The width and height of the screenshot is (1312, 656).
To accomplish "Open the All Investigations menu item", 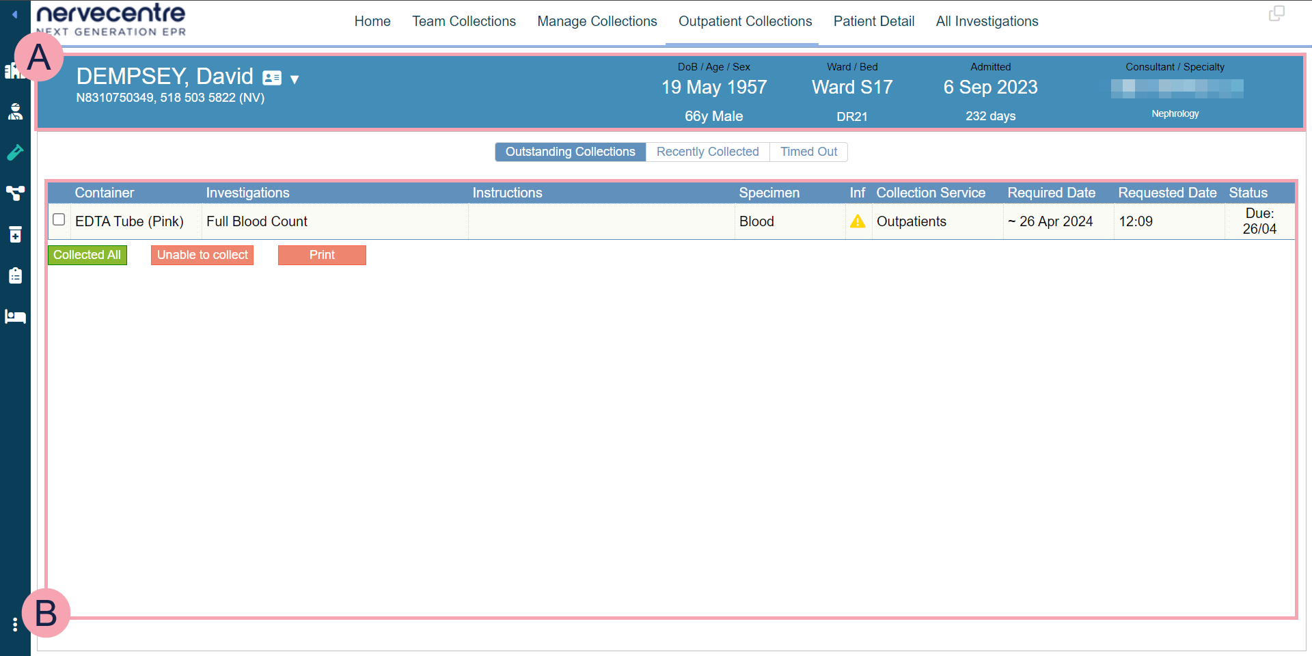I will pos(987,21).
